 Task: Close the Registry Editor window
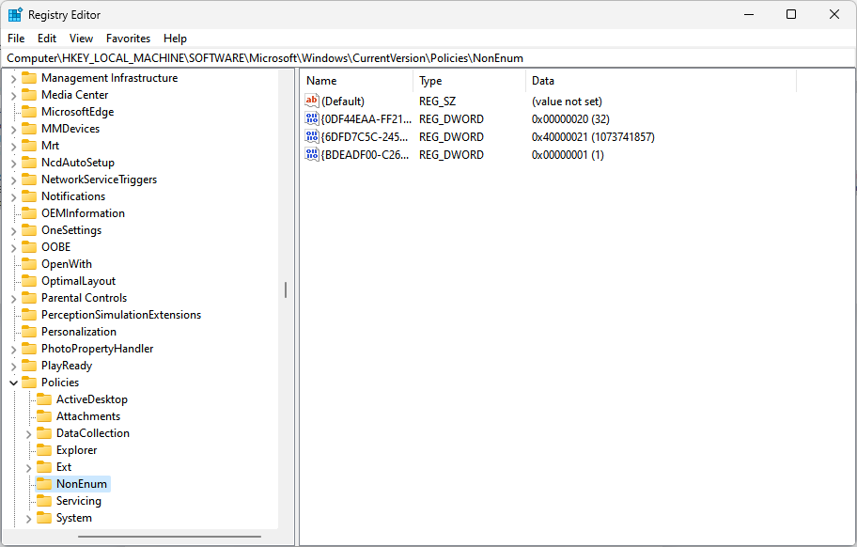tap(834, 14)
